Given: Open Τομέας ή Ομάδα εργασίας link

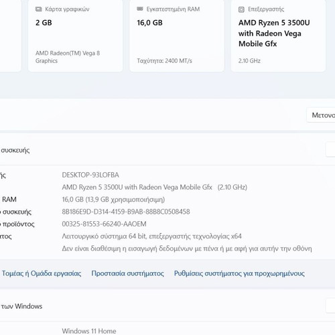Looking at the screenshot, I should click(x=42, y=273).
